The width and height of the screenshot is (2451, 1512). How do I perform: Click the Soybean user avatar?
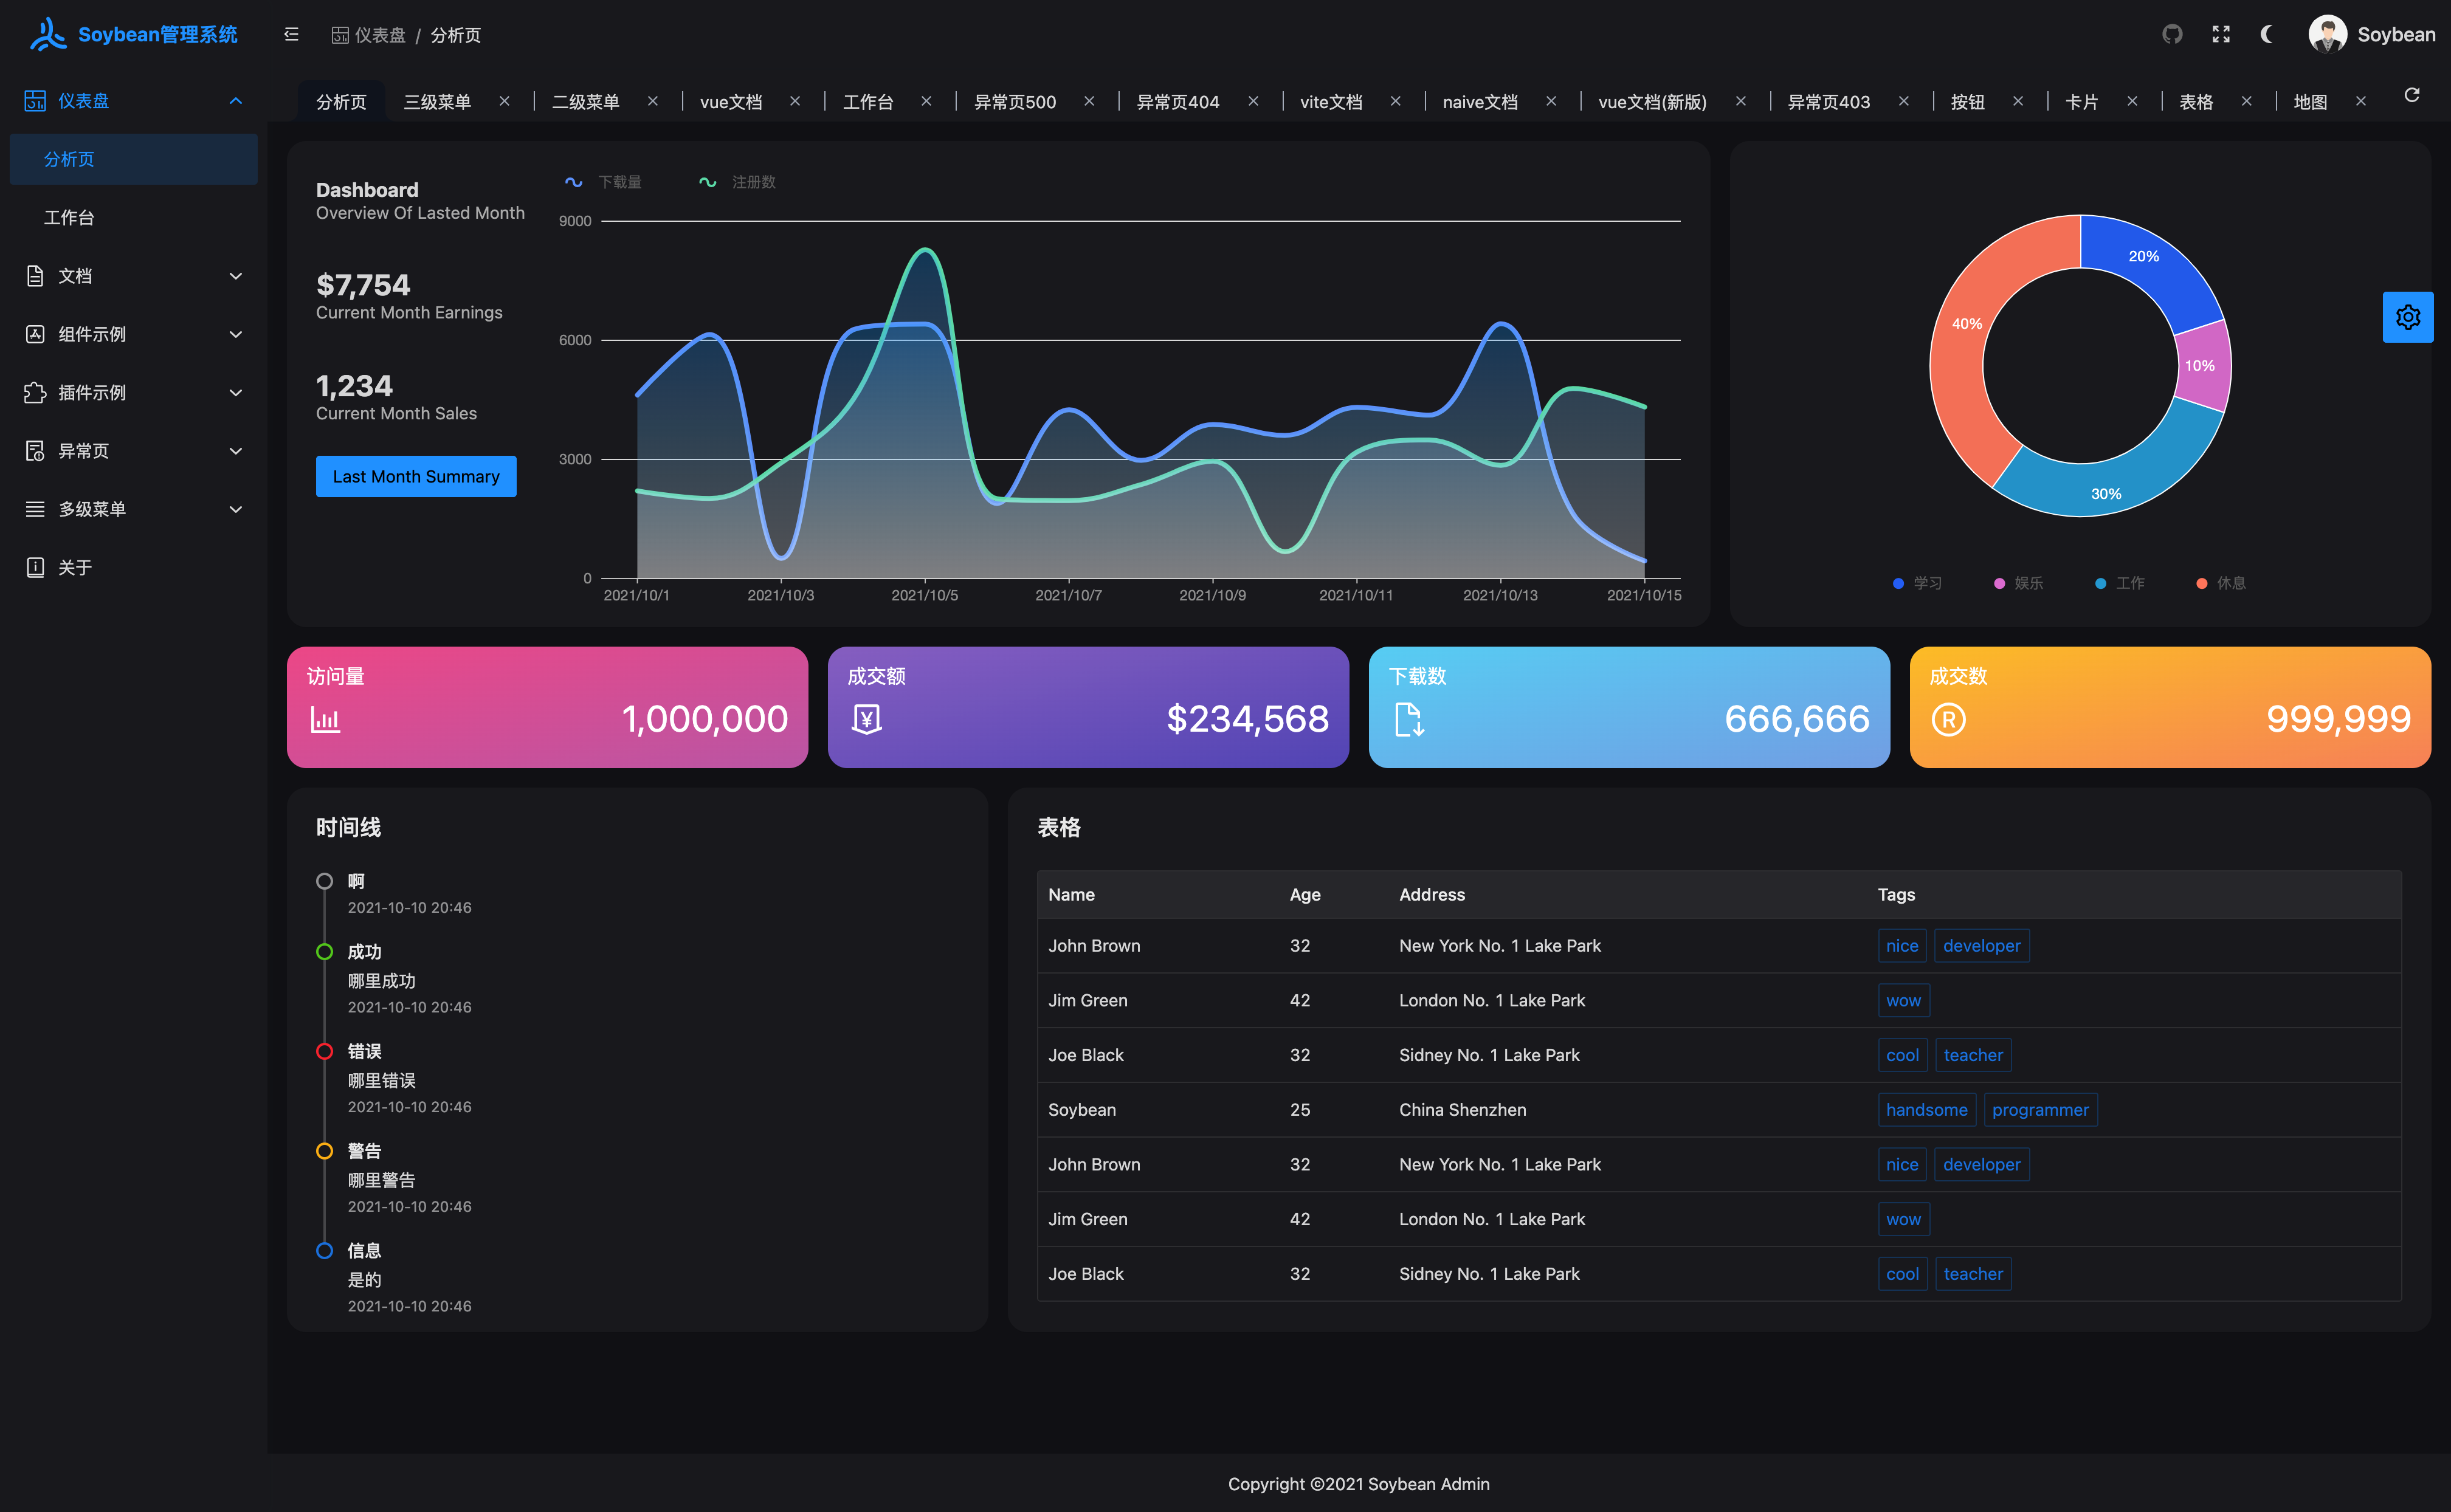(2327, 35)
